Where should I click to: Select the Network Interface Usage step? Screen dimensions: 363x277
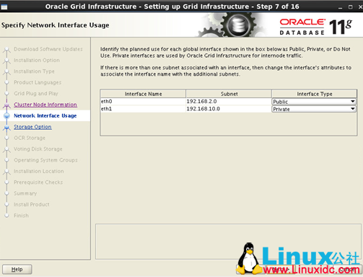45,115
